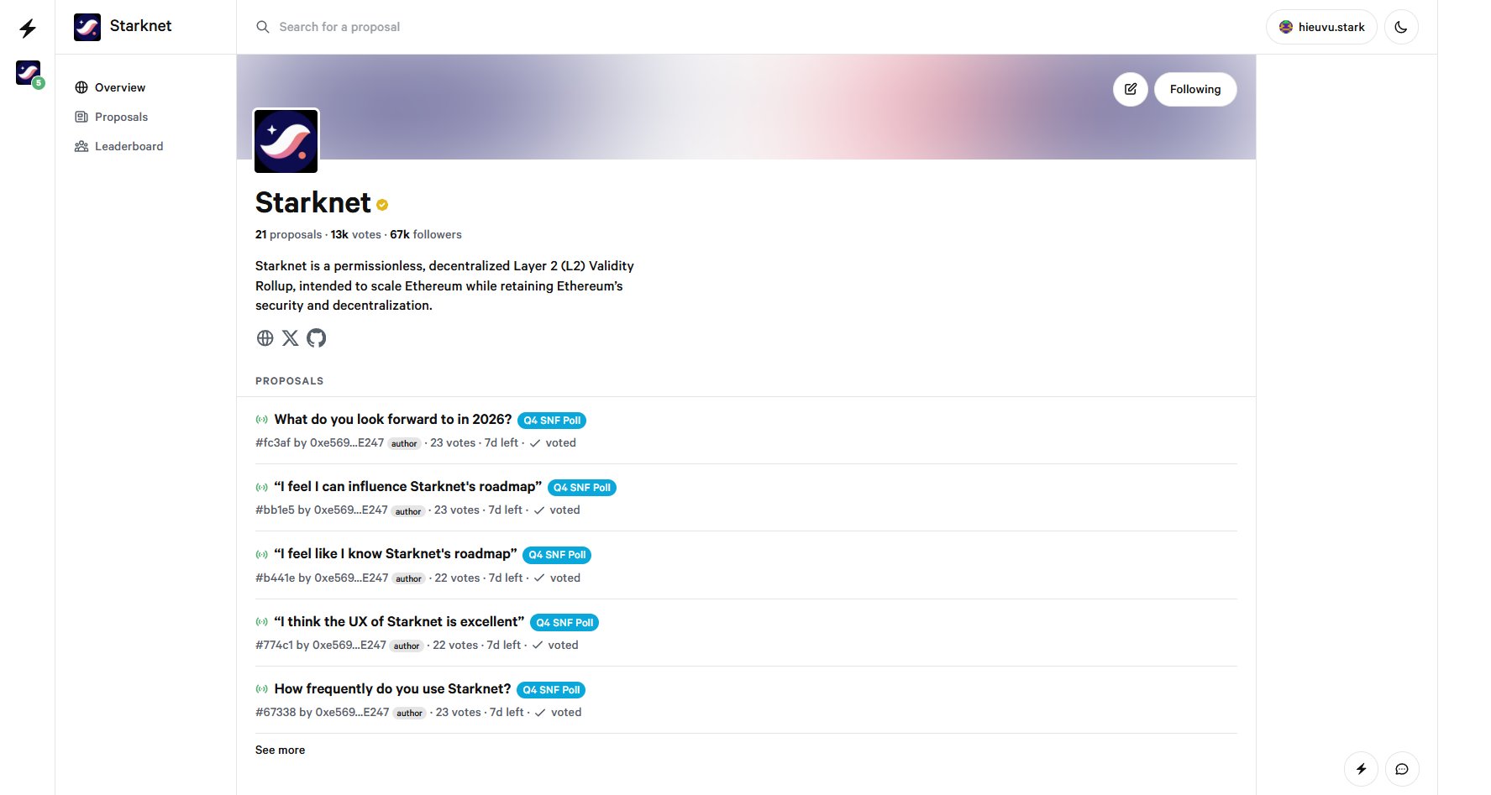Click the 67k followers text
Viewport: 1491px width, 795px height.
(426, 234)
